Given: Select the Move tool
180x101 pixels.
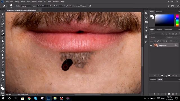Looking at the screenshot, I should tap(3, 14).
